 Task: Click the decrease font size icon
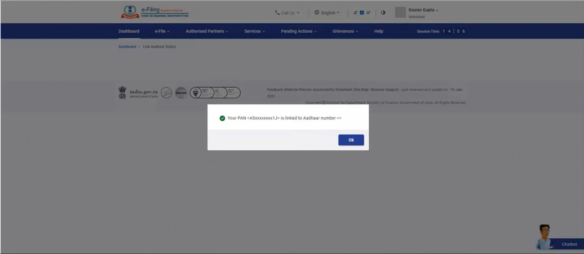point(355,13)
